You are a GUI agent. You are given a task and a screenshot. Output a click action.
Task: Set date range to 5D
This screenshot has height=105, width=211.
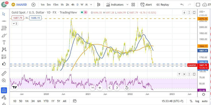(x=21, y=101)
